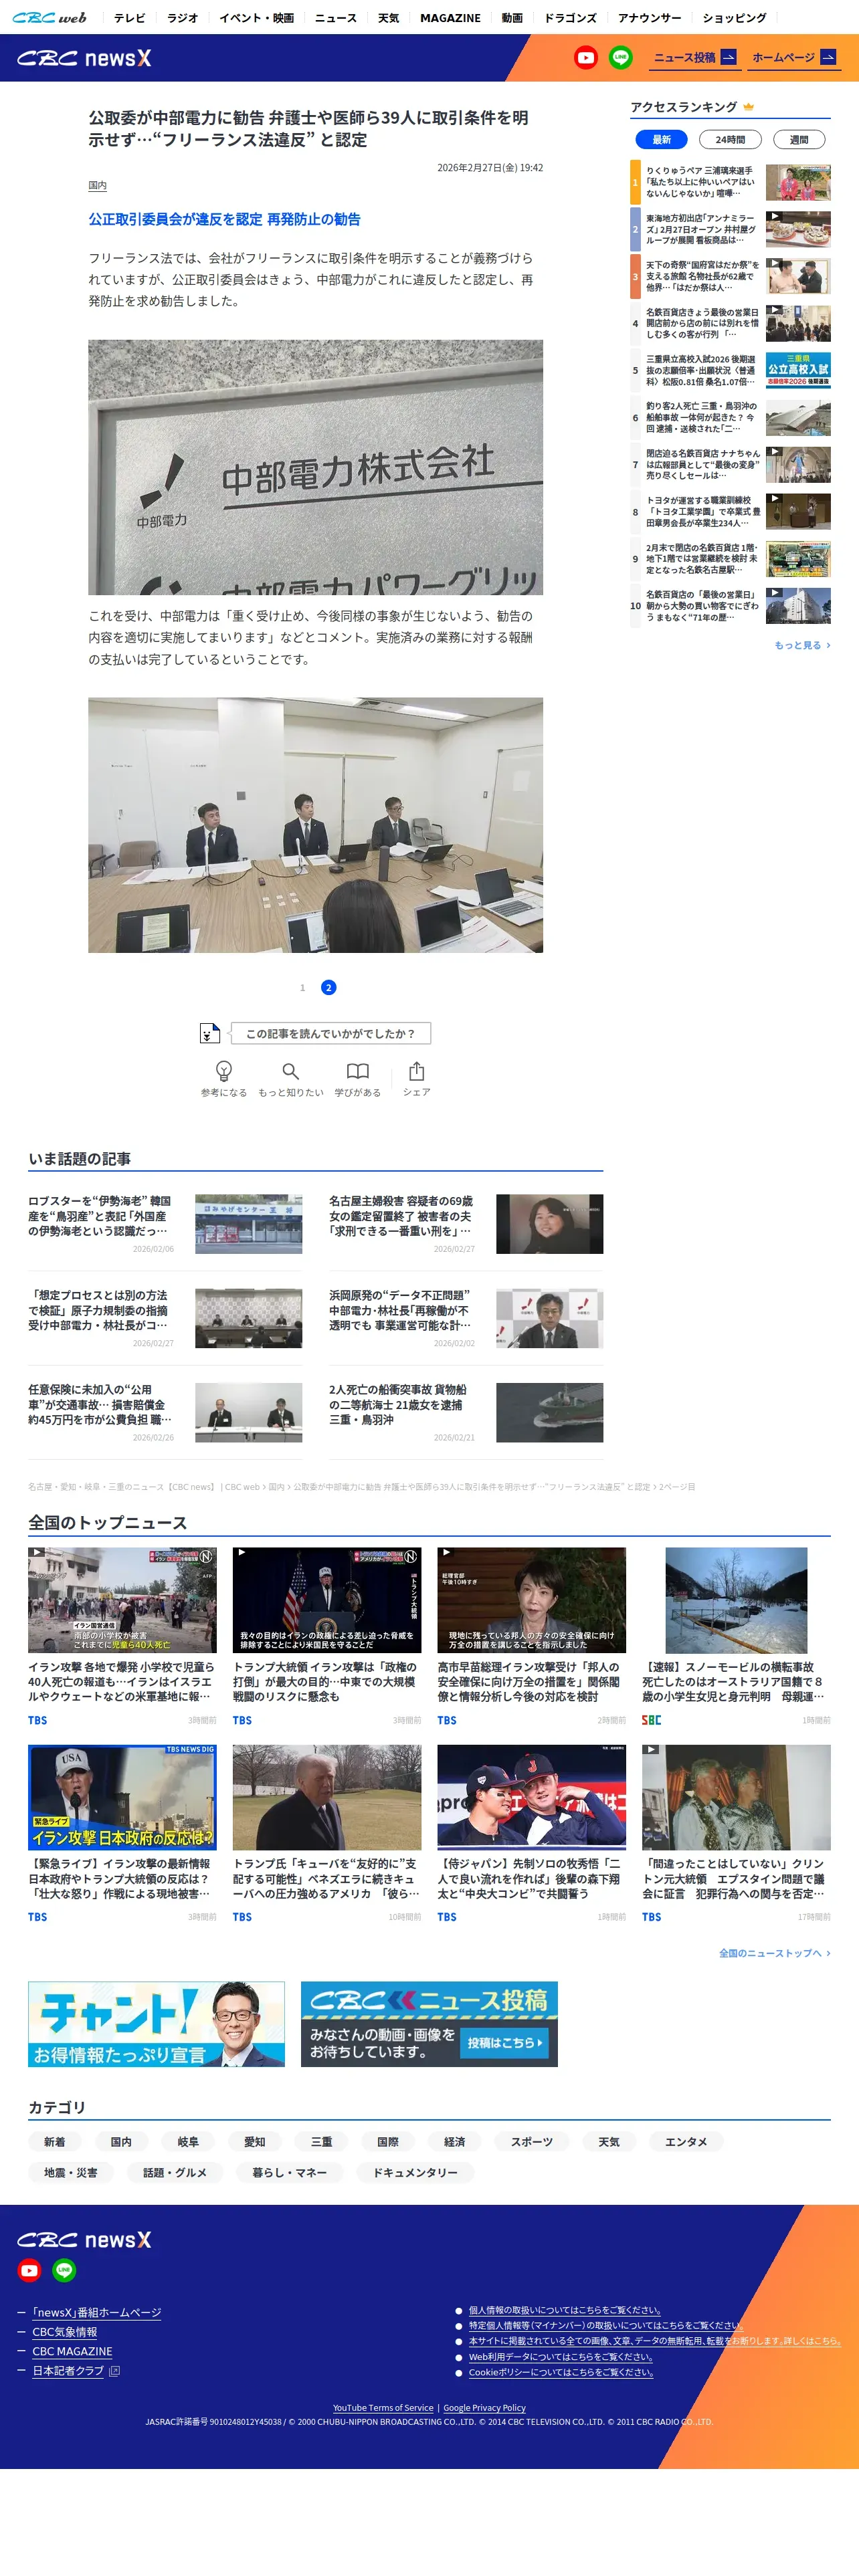The height and width of the screenshot is (2576, 859).
Task: Open the 名古屋主婦殺害 trending article thumbnail
Action: [549, 1223]
